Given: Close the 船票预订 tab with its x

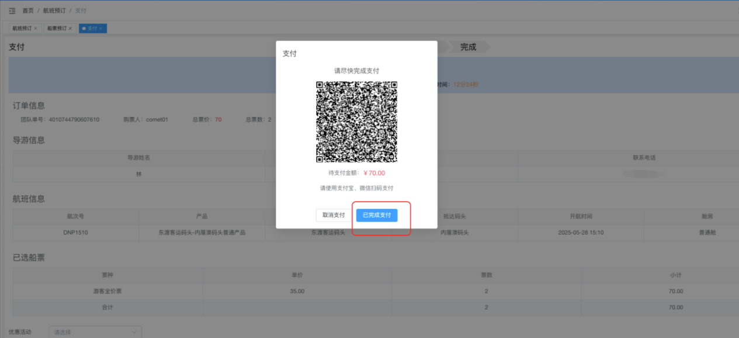Looking at the screenshot, I should click(x=70, y=28).
